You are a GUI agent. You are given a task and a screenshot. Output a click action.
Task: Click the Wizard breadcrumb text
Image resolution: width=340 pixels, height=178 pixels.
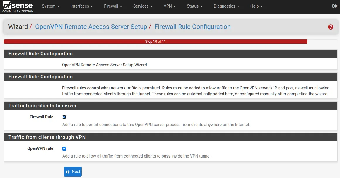(18, 27)
